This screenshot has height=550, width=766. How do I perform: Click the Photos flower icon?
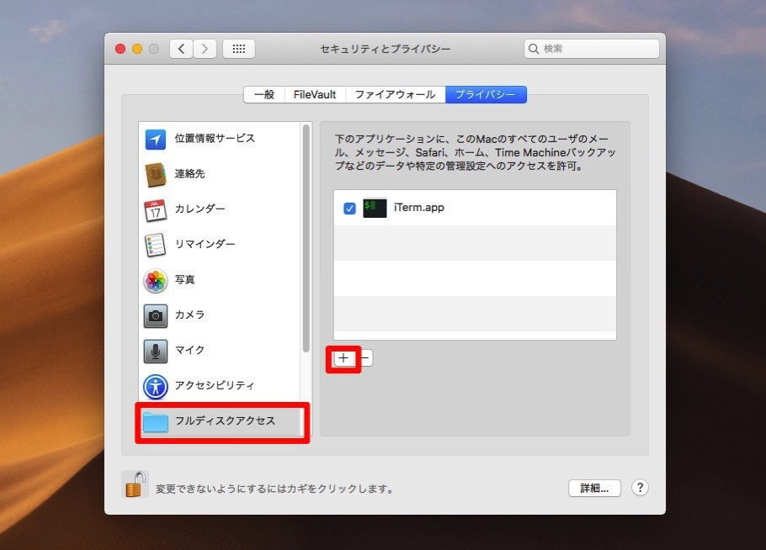point(156,281)
